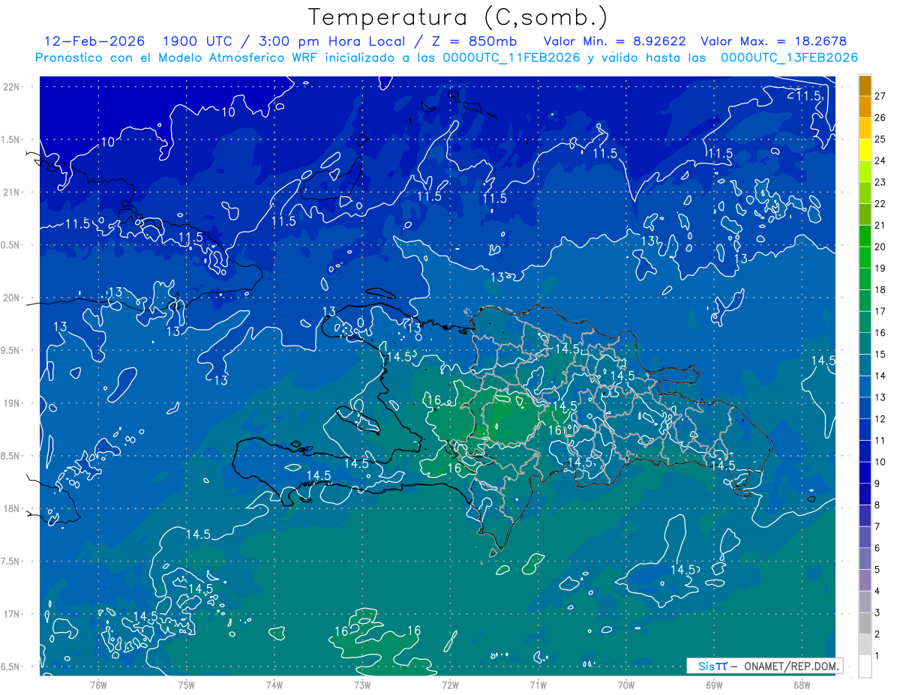Select the white swatch beside label 1

(x=865, y=666)
